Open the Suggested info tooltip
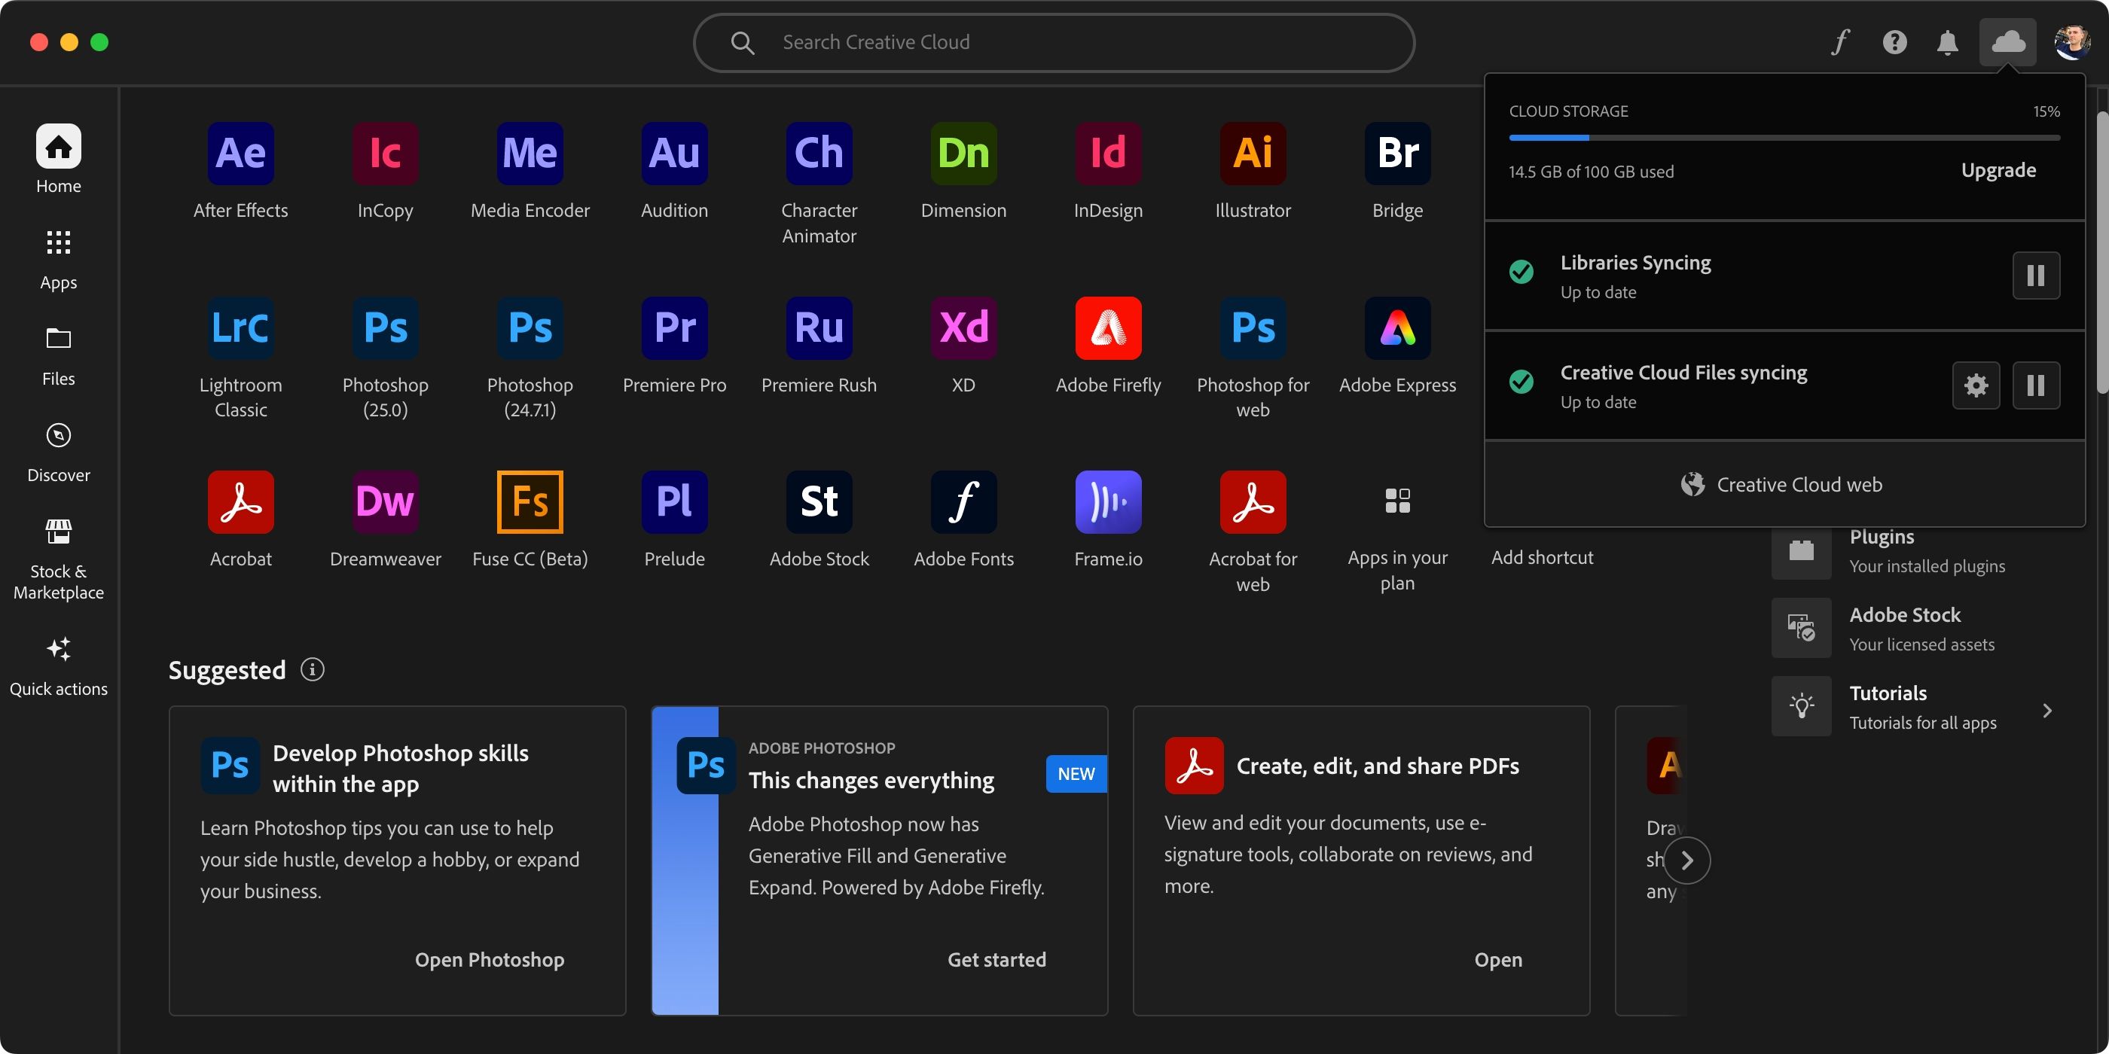 click(x=312, y=669)
